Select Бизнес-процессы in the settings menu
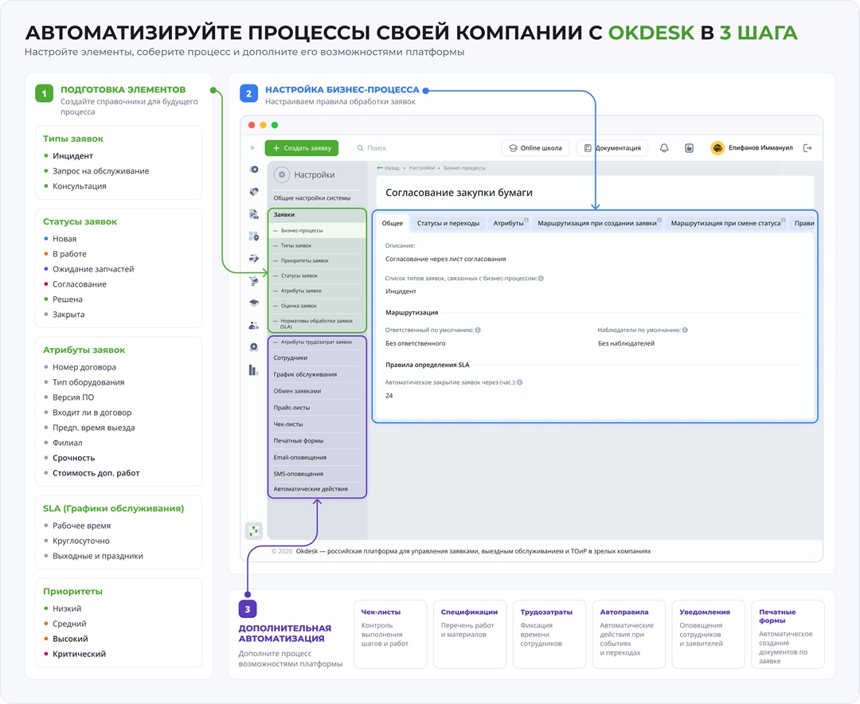This screenshot has height=704, width=860. tap(317, 230)
